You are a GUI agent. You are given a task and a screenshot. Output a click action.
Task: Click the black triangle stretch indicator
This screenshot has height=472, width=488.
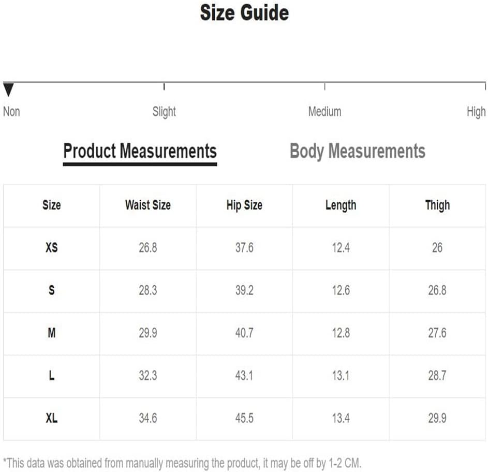(8, 90)
